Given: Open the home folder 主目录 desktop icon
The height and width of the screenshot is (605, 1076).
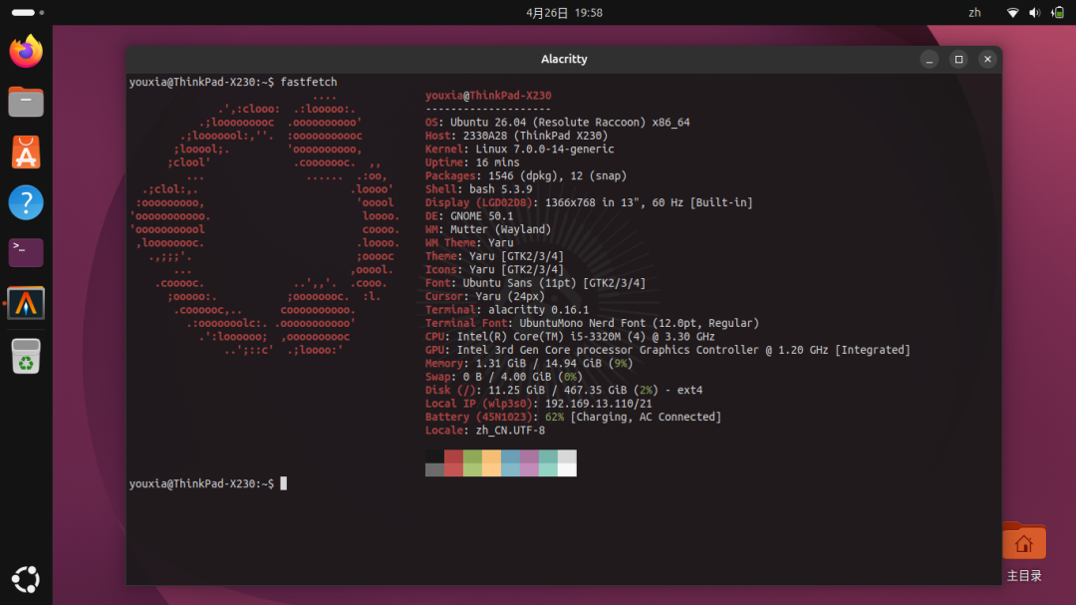Looking at the screenshot, I should (x=1024, y=552).
